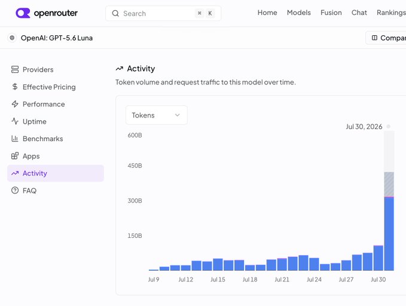
Task: Click the Tokens dropdown chevron
Action: tap(178, 115)
